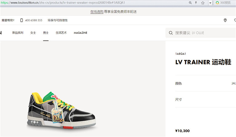Open 环保与可持续性 link
The height and width of the screenshot is (137, 236).
click(58, 20)
